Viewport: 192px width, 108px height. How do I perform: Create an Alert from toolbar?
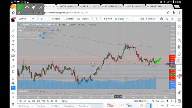click(x=108, y=19)
